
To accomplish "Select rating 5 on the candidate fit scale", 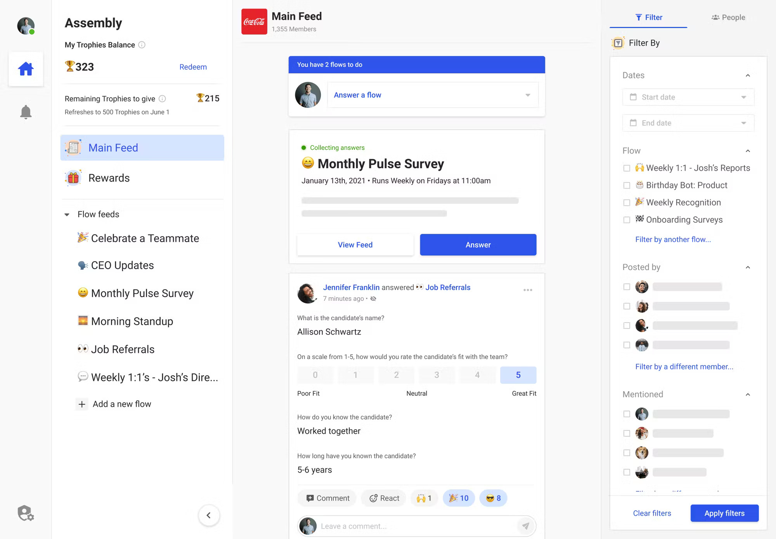I will (x=518, y=375).
